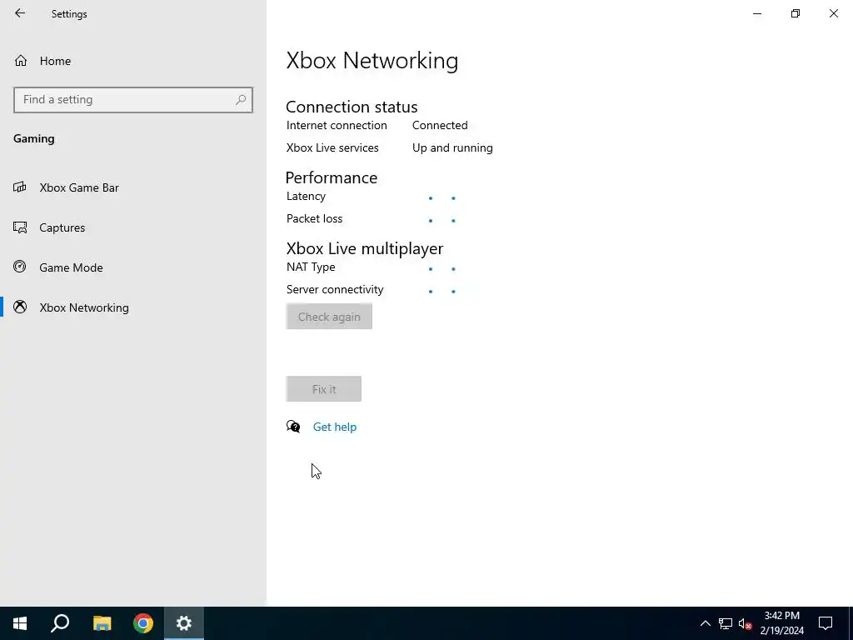Viewport: 853px width, 640px height.
Task: Show hidden system tray icons
Action: click(705, 623)
